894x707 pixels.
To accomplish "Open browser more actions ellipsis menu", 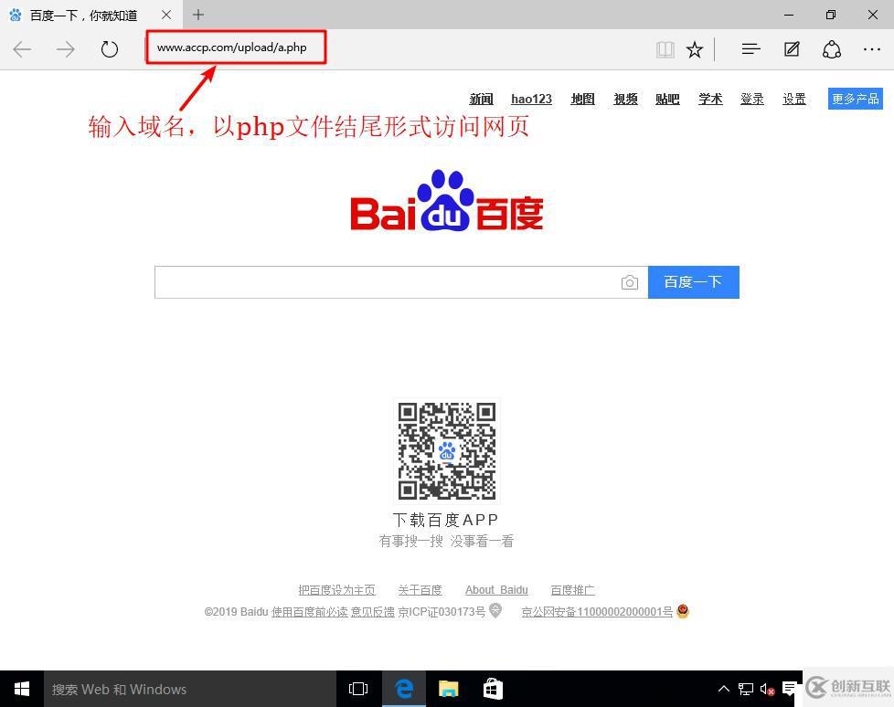I will 872,49.
